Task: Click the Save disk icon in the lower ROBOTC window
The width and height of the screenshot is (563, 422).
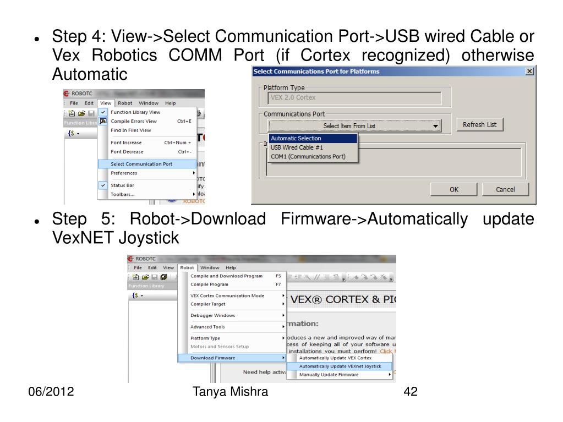Action: point(155,277)
